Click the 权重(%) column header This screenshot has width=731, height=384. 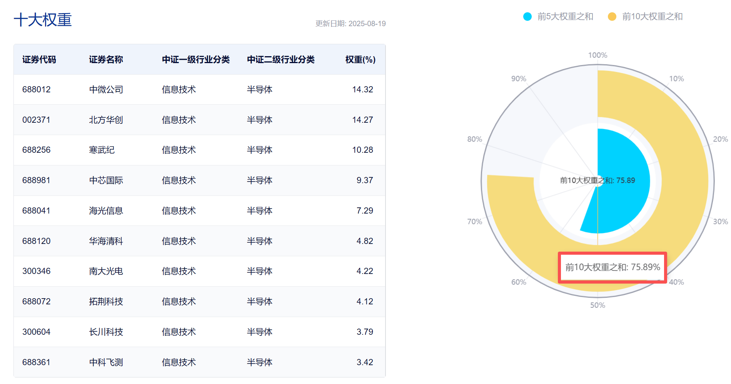[360, 60]
